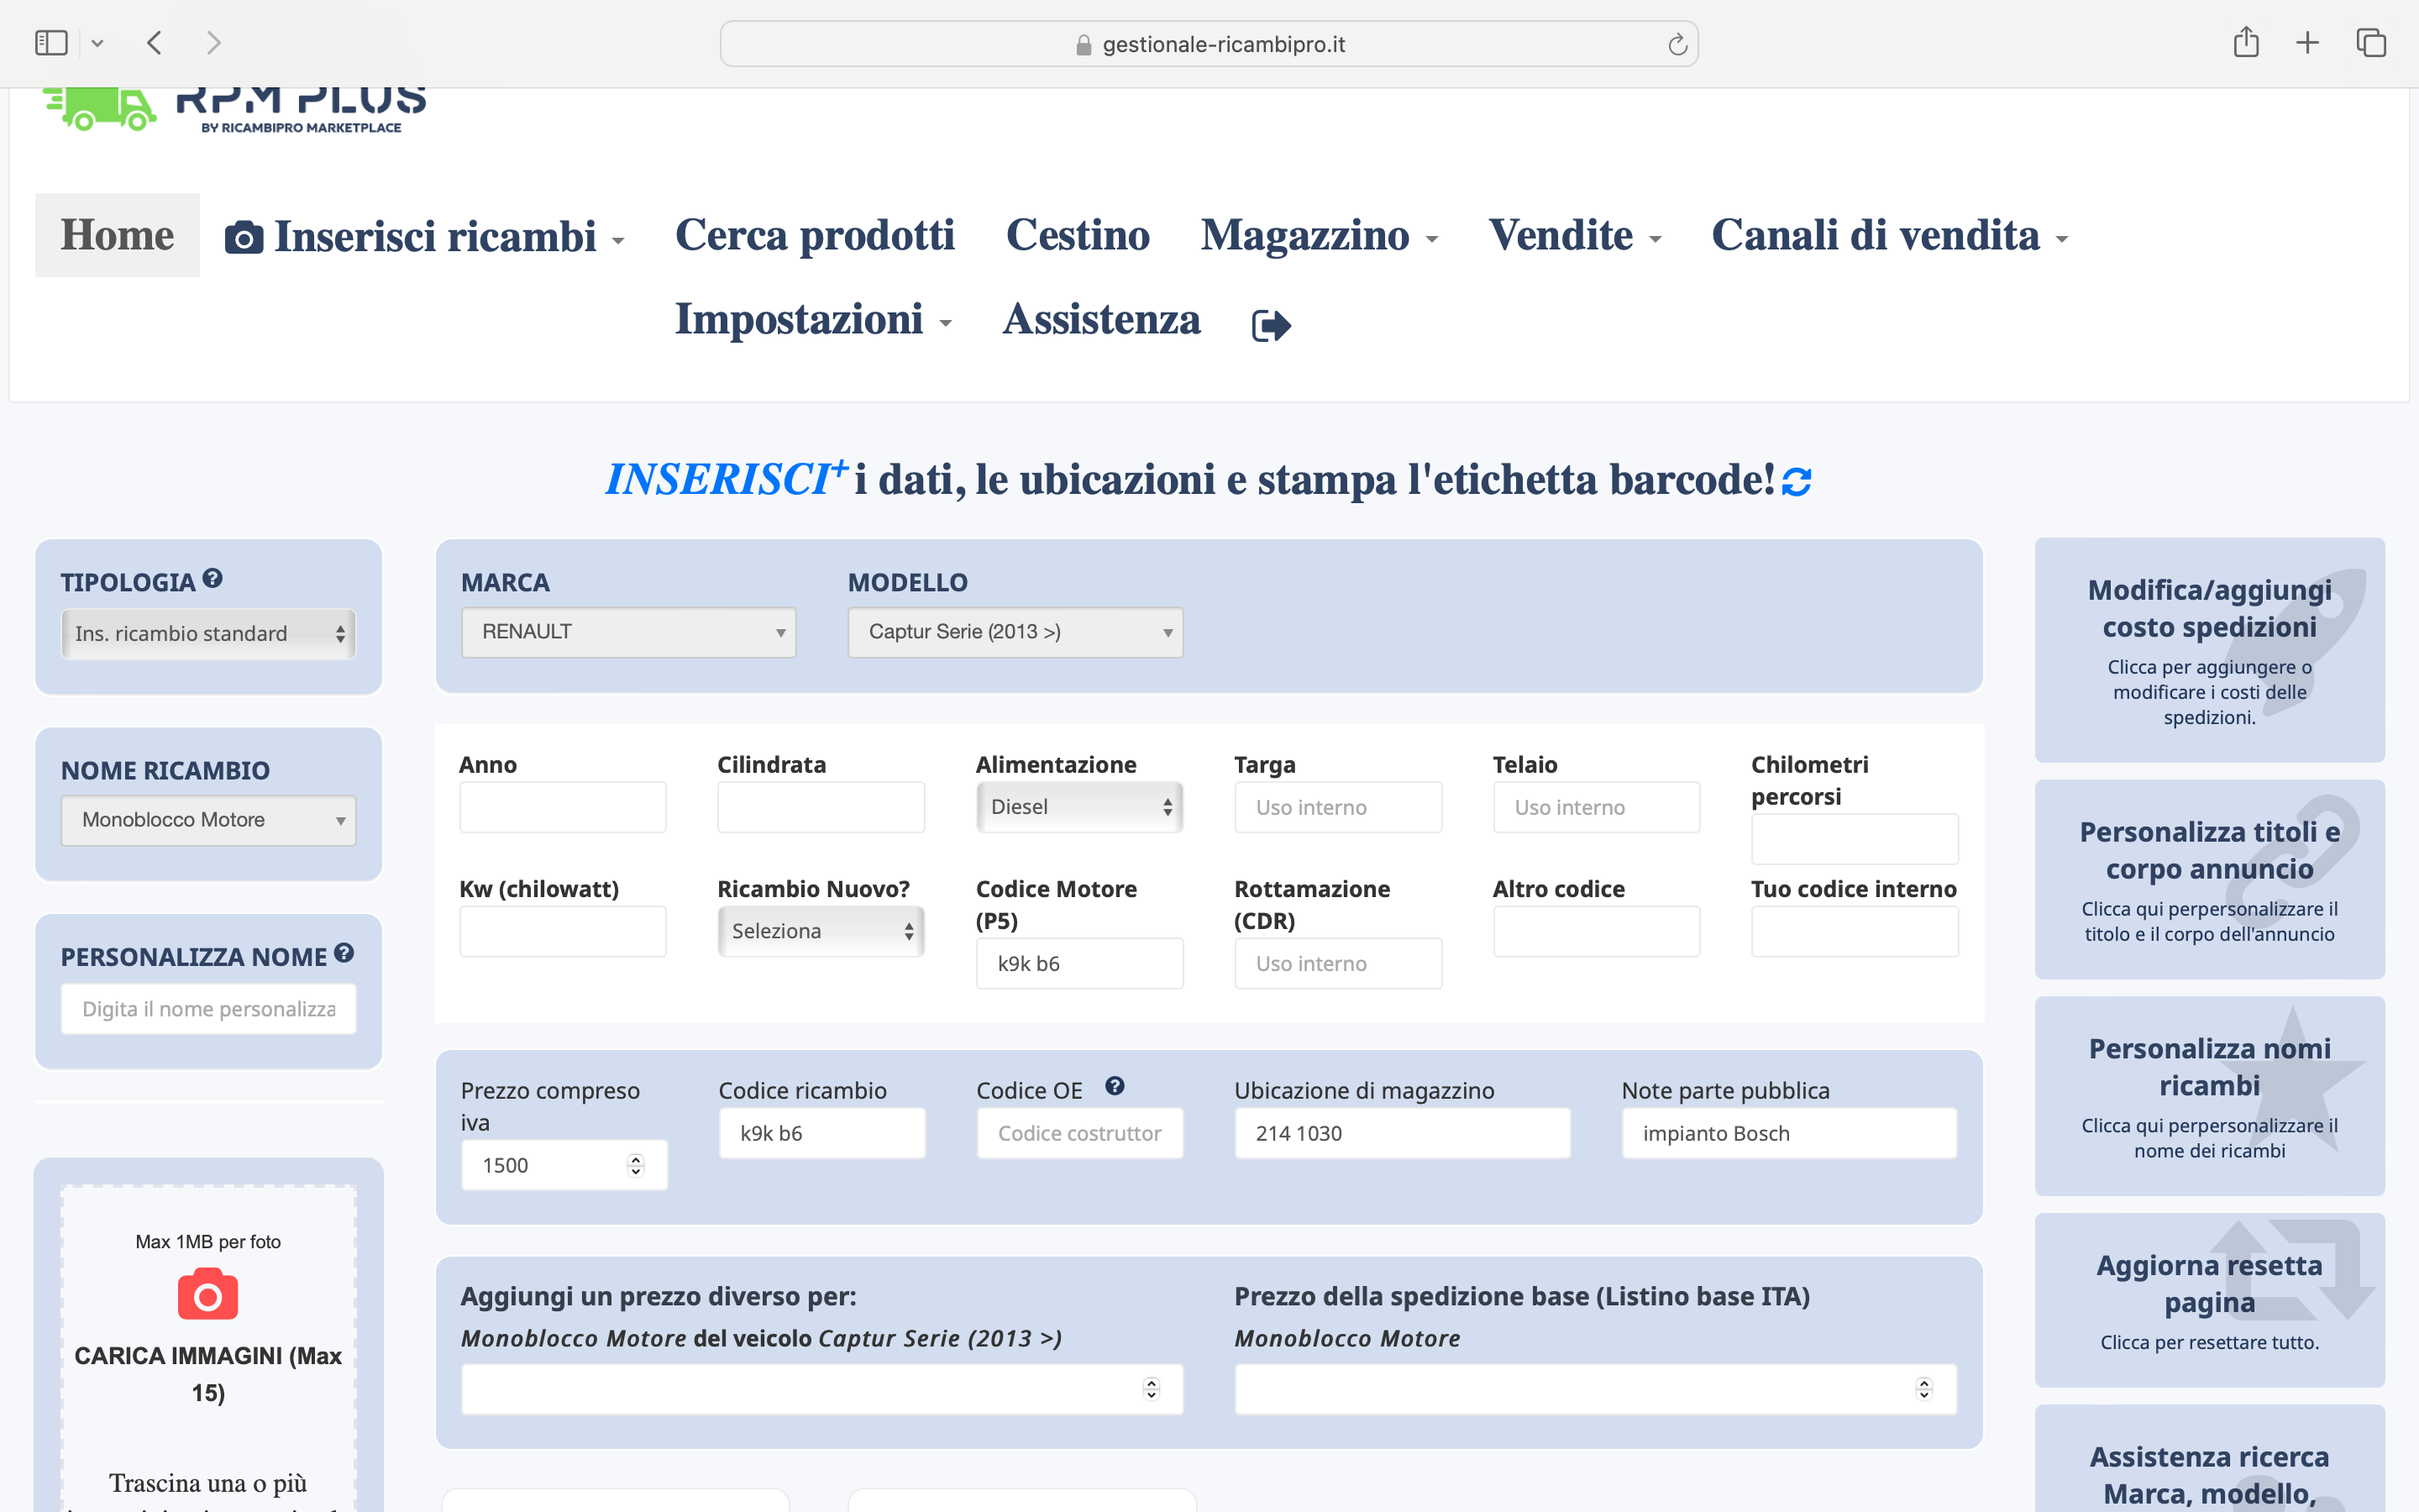
Task: Open the Nome Ricambio dropdown Monoblocco Motore
Action: (208, 820)
